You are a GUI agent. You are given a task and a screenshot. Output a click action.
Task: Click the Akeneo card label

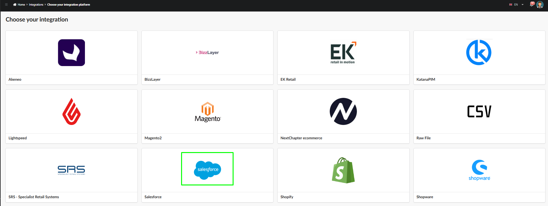pos(15,79)
